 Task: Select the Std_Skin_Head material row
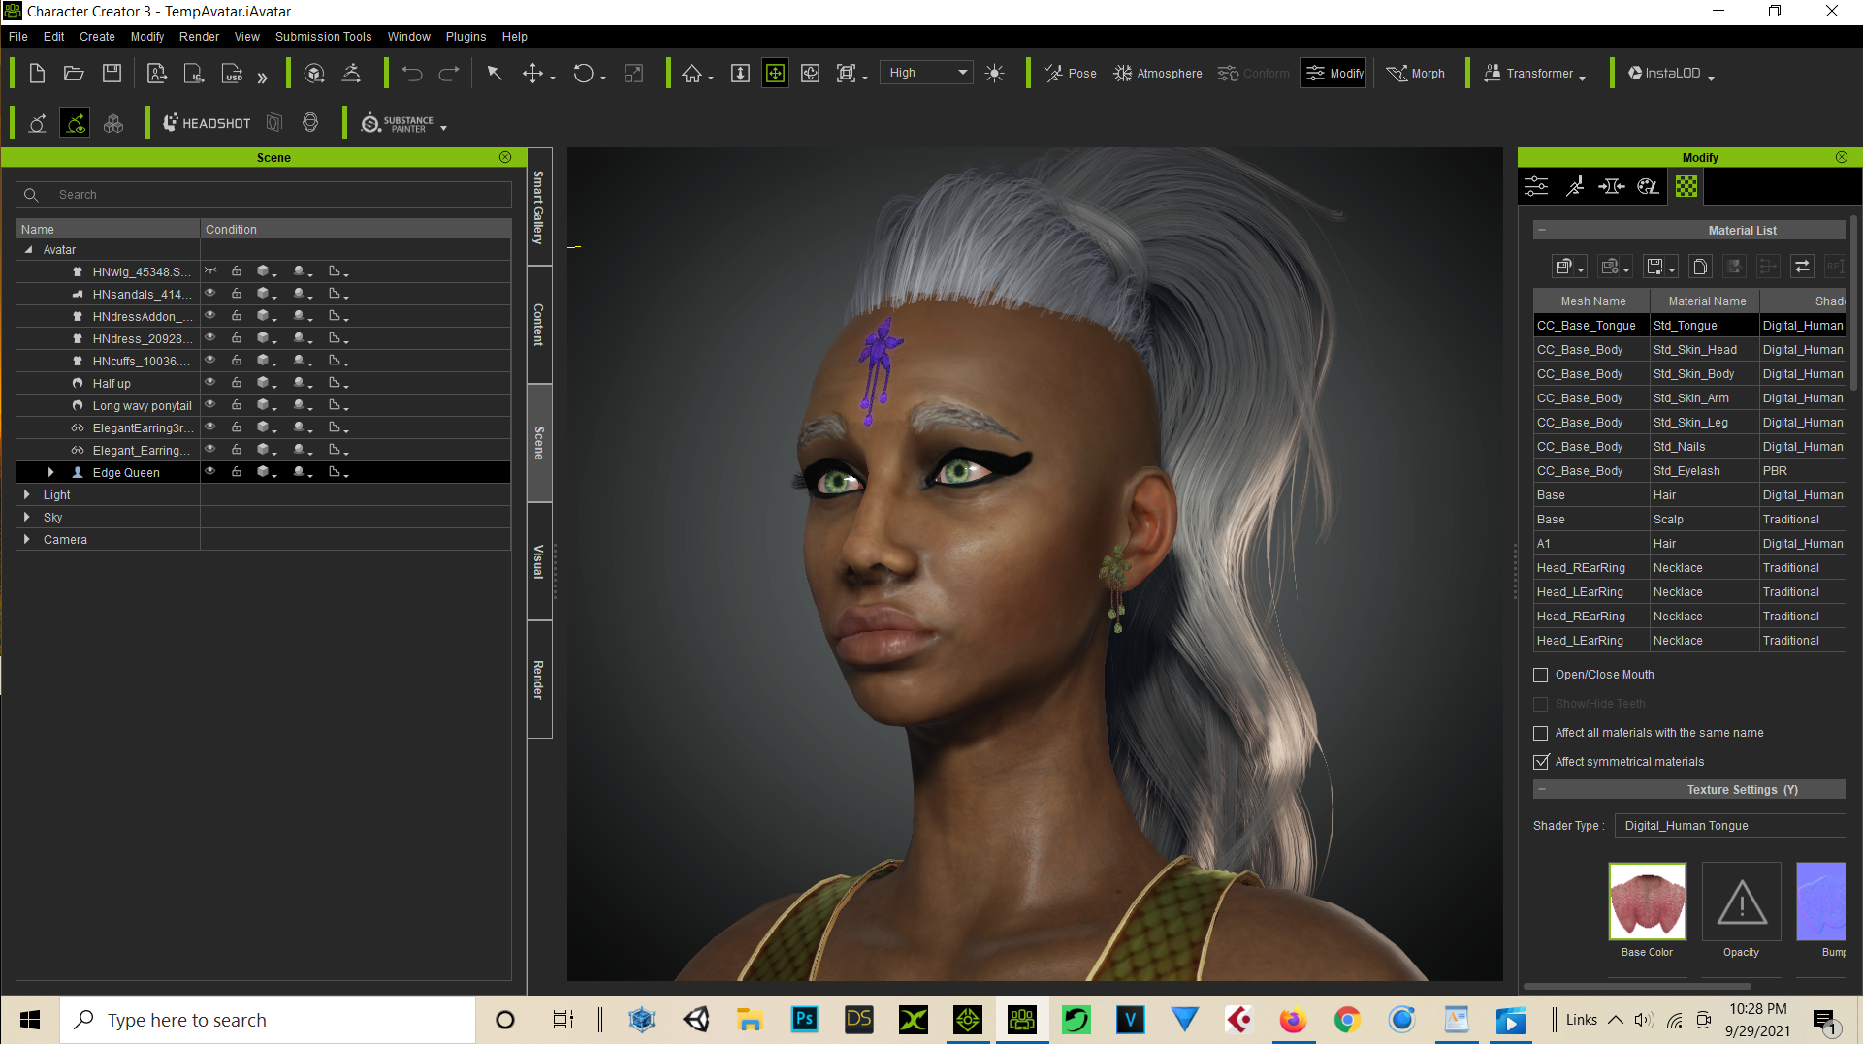point(1689,350)
